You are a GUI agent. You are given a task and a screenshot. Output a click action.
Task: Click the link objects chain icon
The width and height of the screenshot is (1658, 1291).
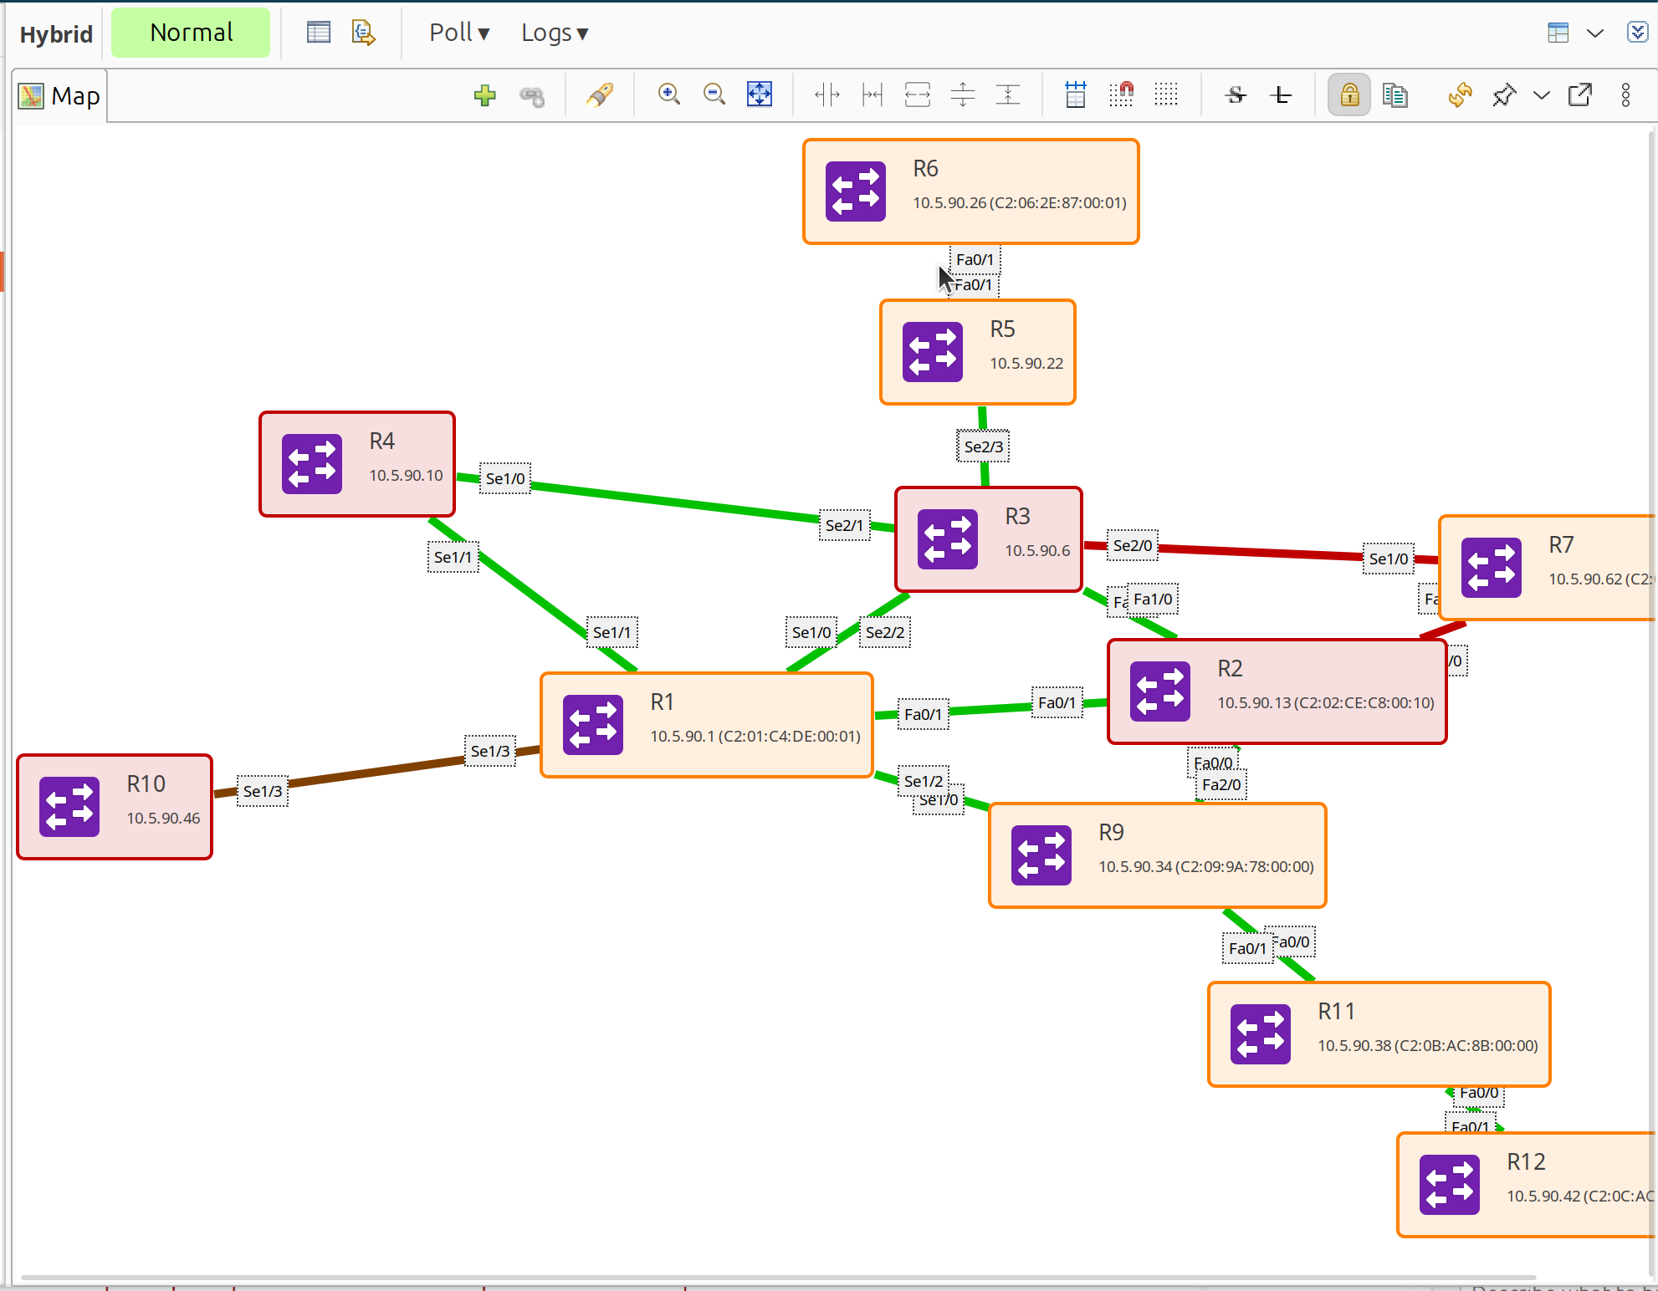tap(531, 96)
